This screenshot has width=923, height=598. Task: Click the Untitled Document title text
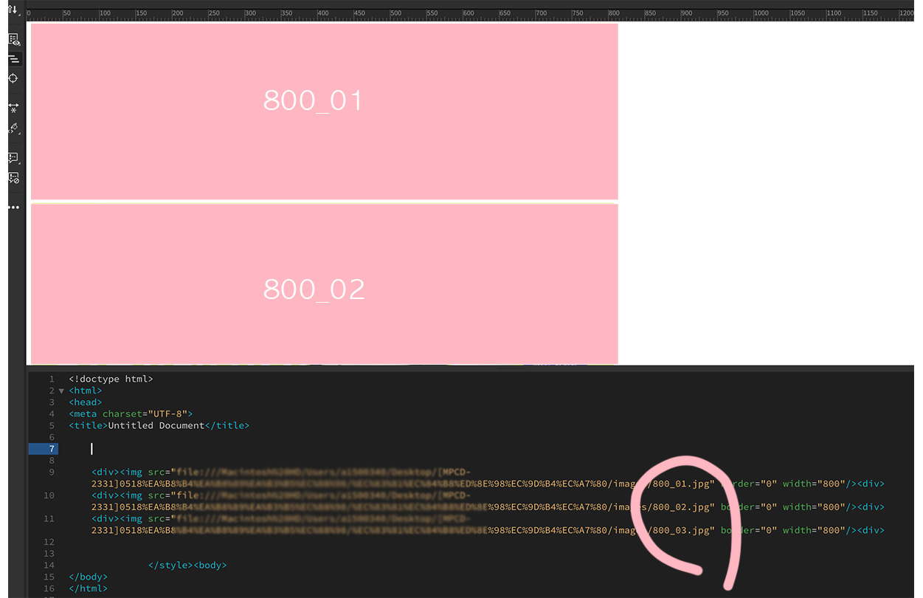point(156,426)
